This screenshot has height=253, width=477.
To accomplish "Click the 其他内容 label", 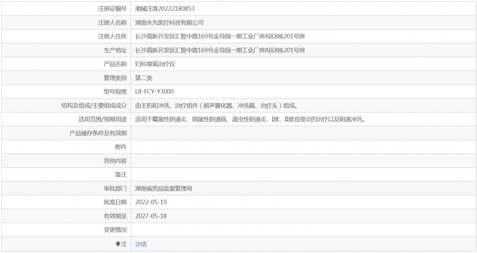I will coord(115,161).
